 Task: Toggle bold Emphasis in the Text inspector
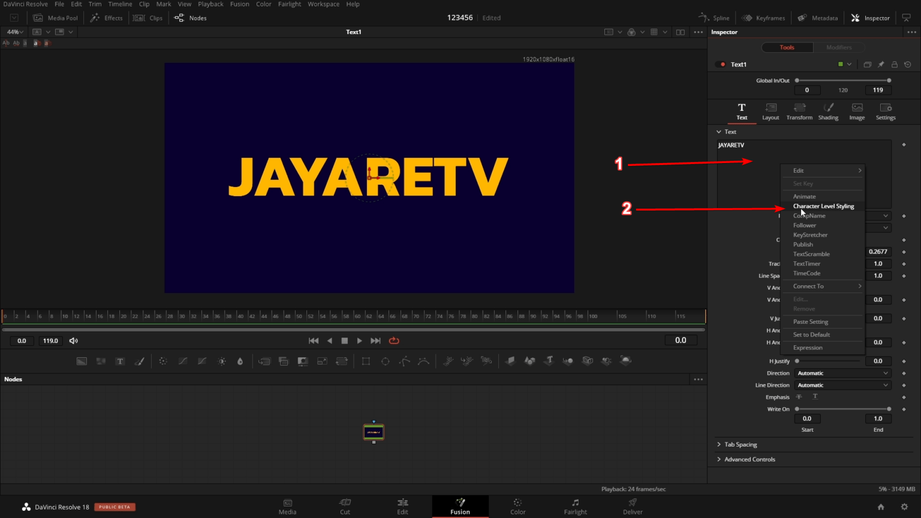click(x=799, y=396)
